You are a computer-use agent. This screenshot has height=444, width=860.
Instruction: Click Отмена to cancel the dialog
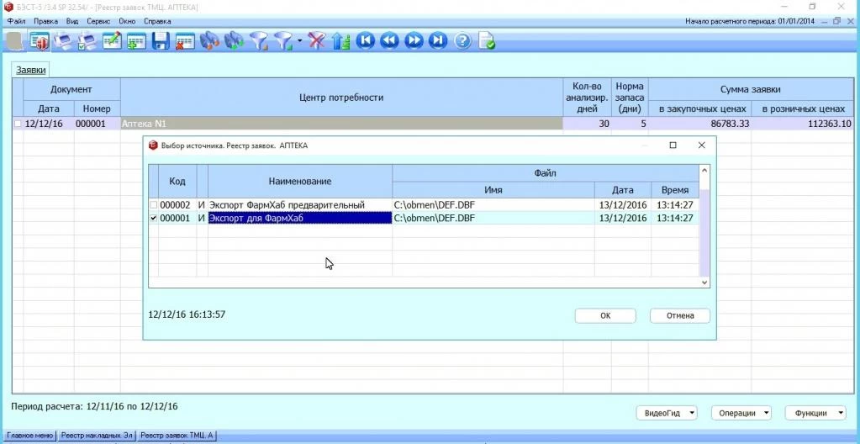tap(679, 315)
